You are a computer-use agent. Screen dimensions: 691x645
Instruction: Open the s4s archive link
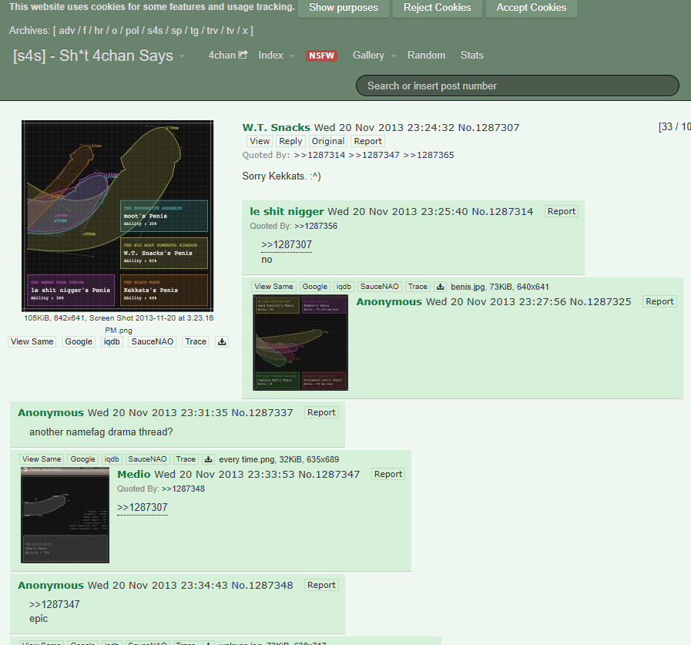point(155,30)
